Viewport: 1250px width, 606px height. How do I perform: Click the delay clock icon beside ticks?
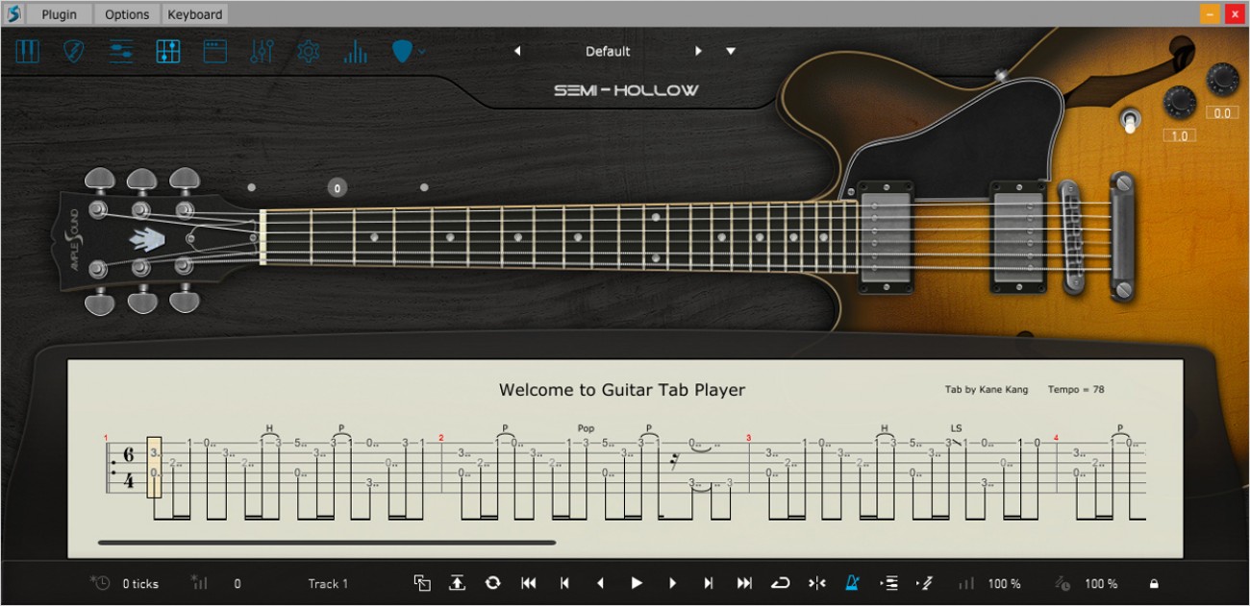click(x=100, y=583)
